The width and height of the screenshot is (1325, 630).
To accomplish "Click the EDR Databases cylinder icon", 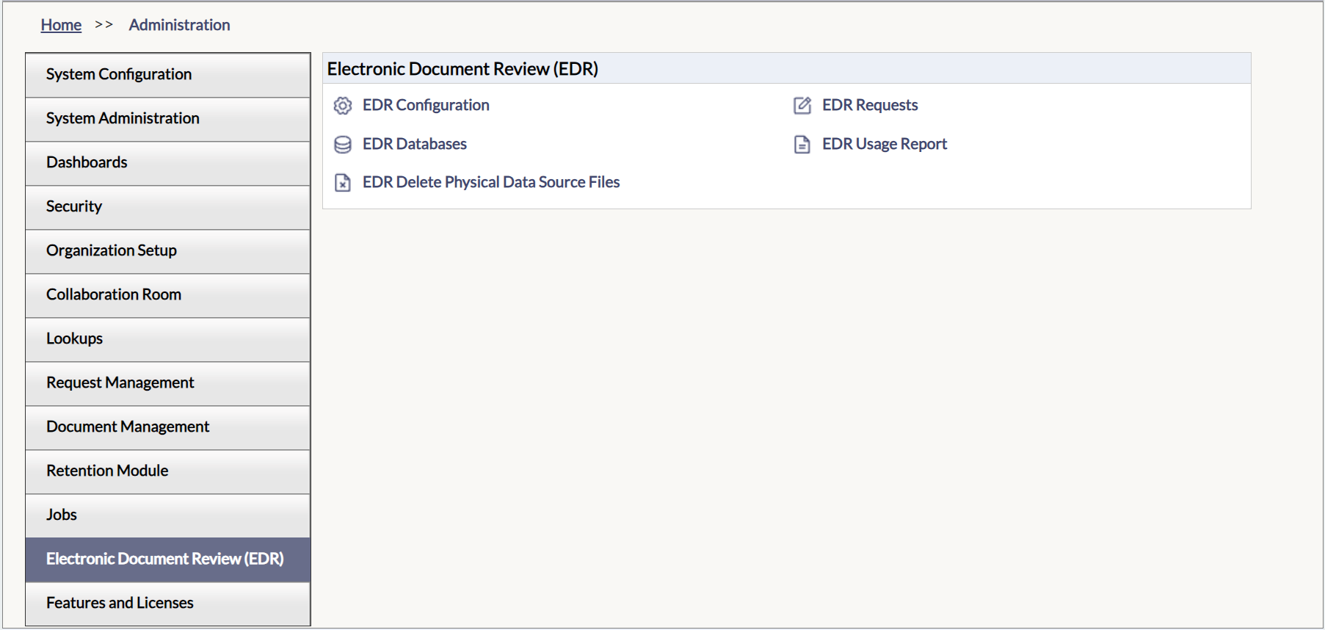I will 343,145.
